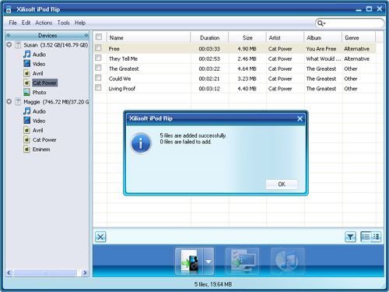Open the File menu
This screenshot has width=389, height=292.
click(x=12, y=23)
